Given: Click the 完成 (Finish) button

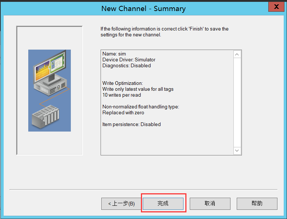Looking at the screenshot, I should 163,204.
